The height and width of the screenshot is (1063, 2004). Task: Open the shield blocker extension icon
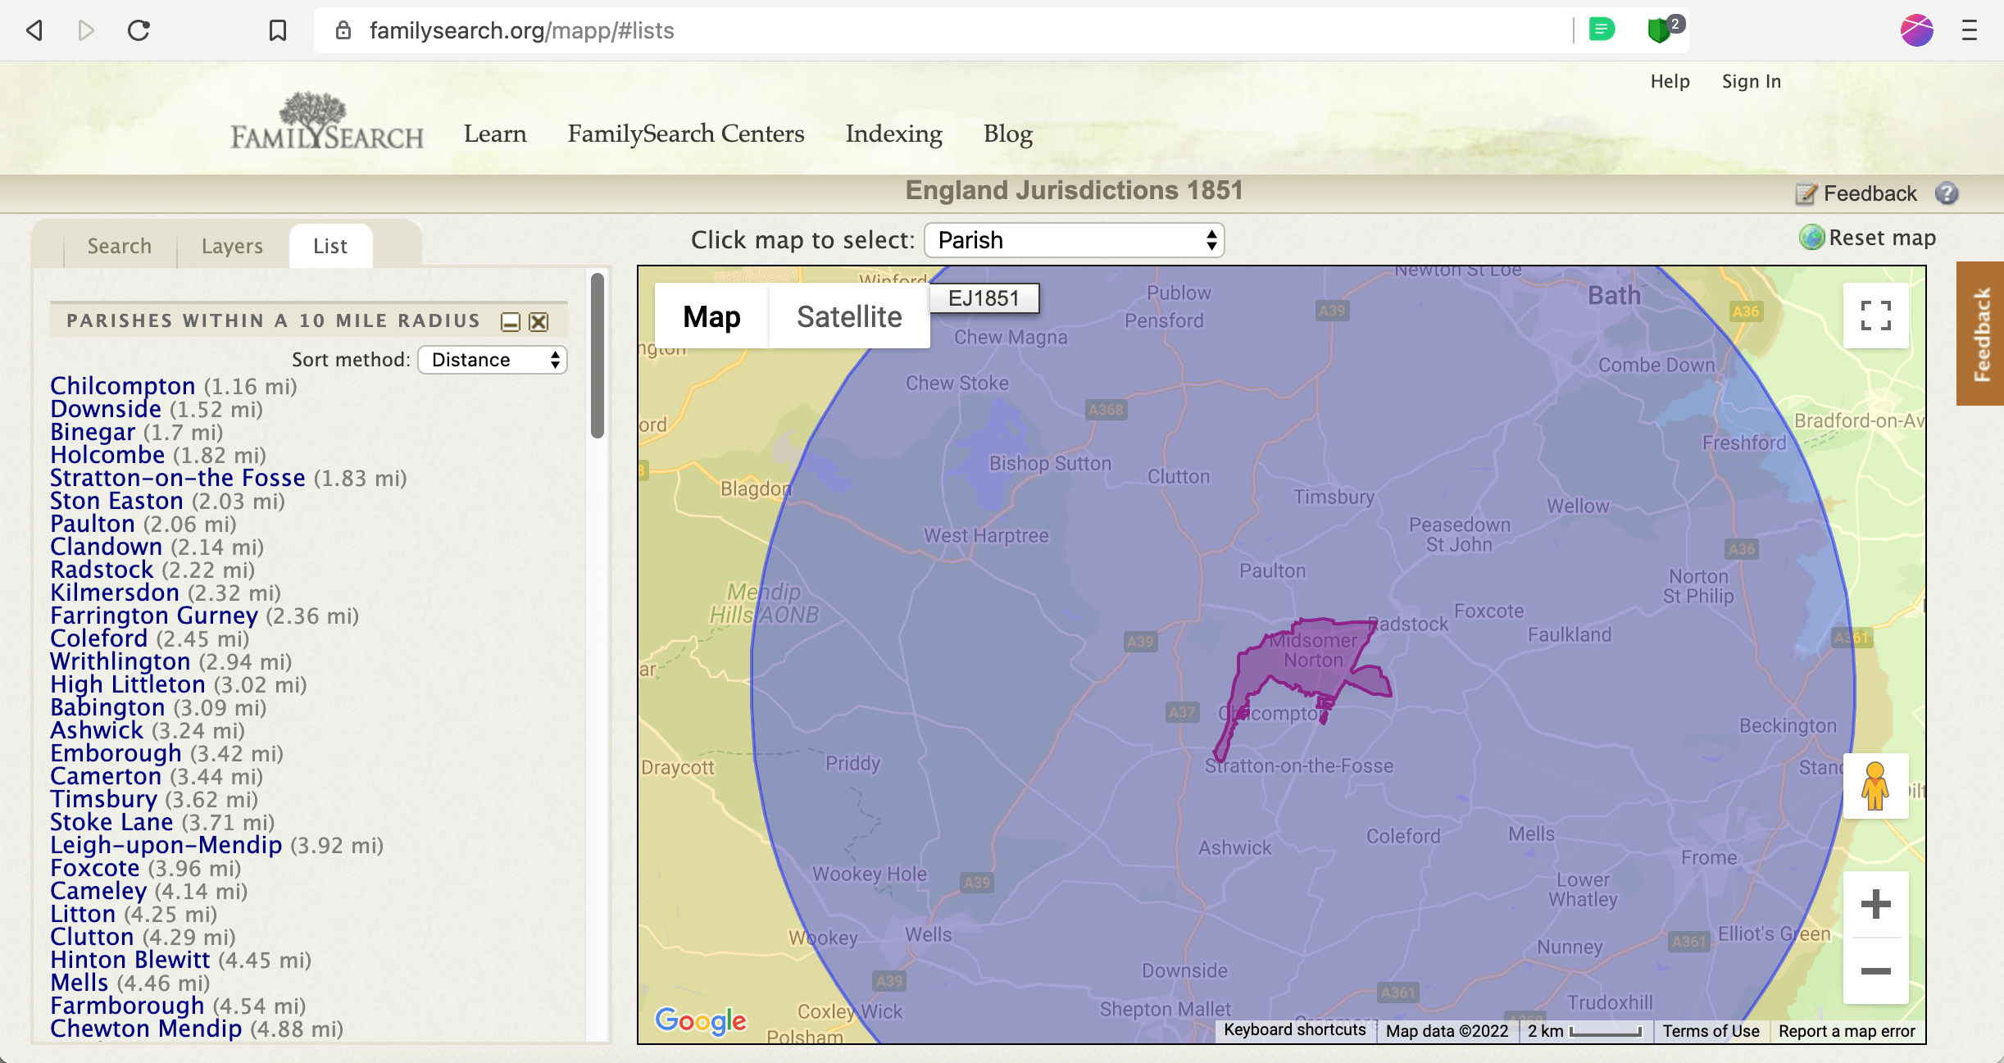point(1661,30)
